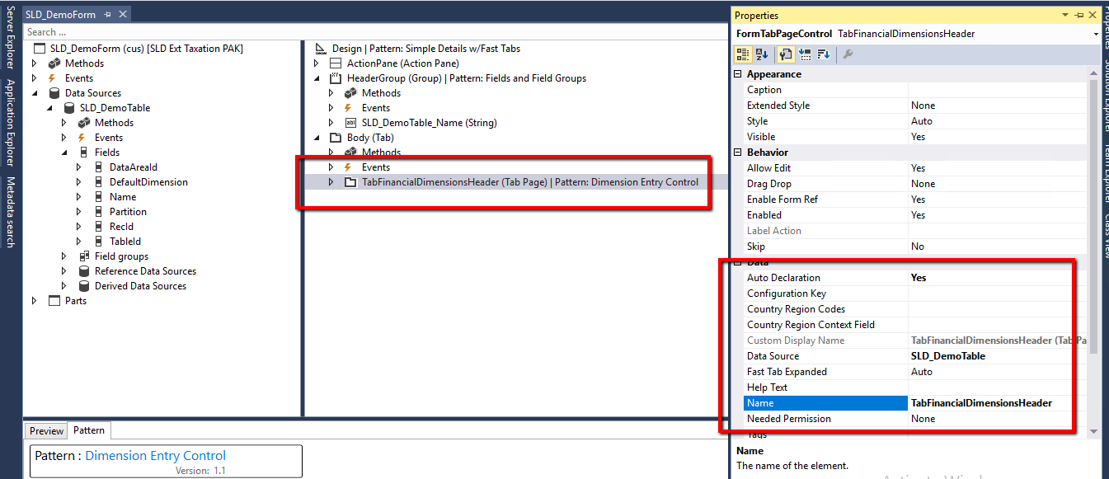
Task: Sort properties alphabetically in the Properties toolbar
Action: coord(759,54)
